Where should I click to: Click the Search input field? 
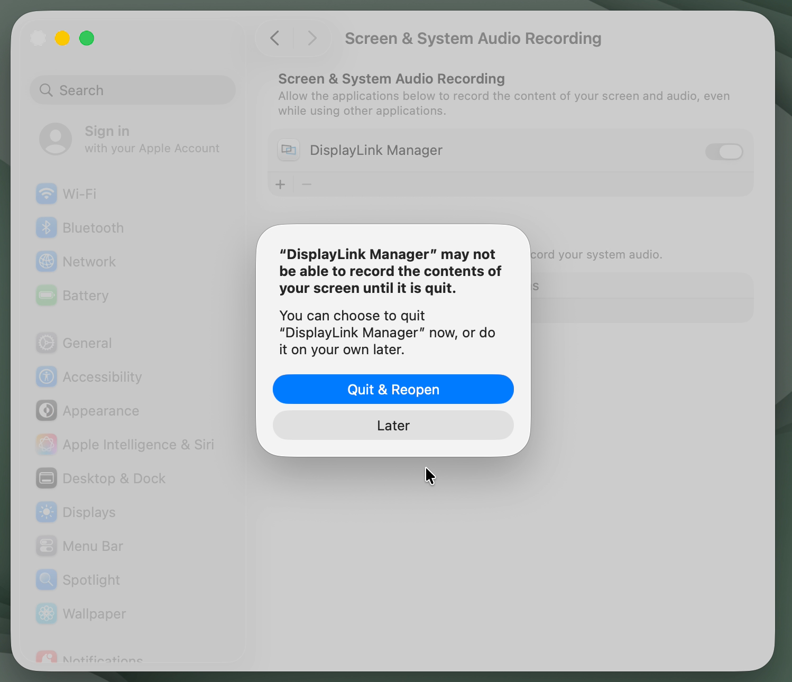click(x=132, y=90)
